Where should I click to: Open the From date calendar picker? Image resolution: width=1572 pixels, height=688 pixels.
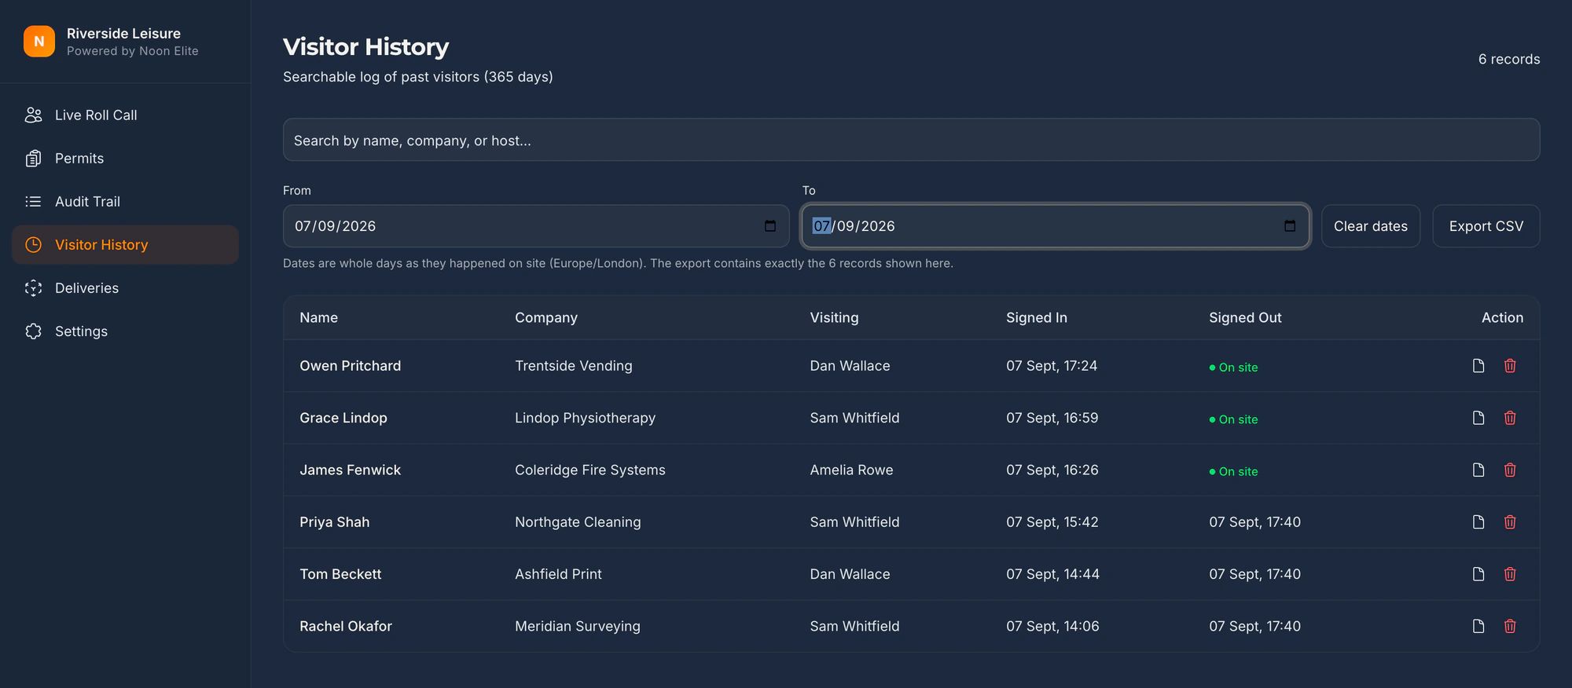[770, 226]
